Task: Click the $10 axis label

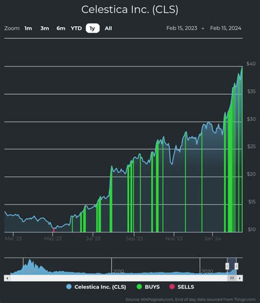Action: point(252,230)
